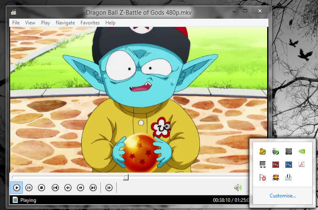Open the Help menu
The height and width of the screenshot is (210, 318).
coord(110,23)
